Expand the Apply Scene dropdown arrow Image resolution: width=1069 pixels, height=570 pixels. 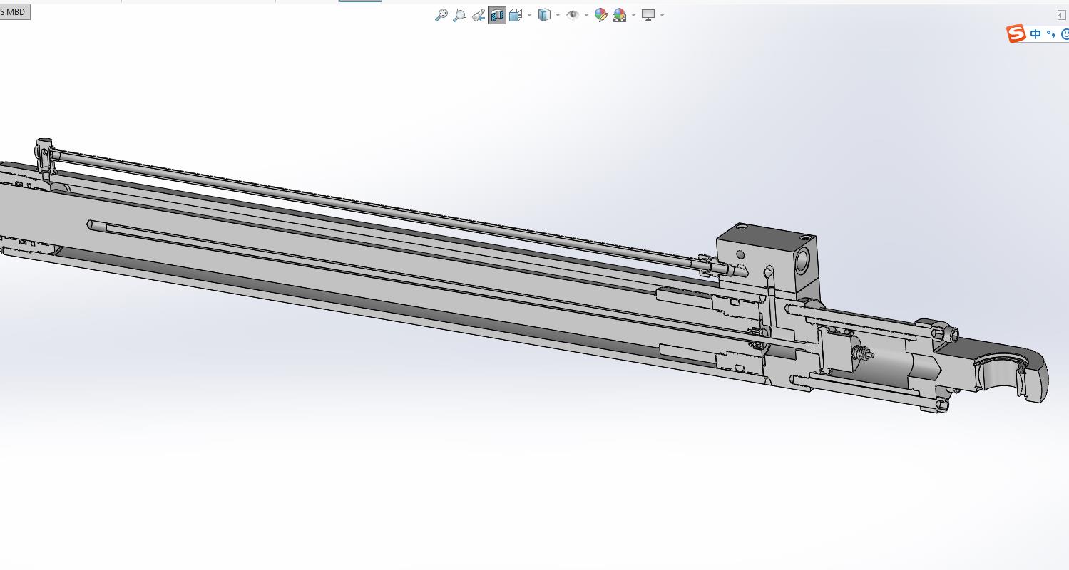coord(633,15)
